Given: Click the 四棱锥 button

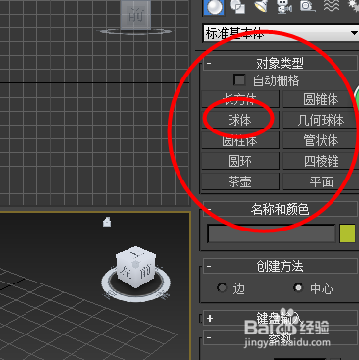Looking at the screenshot, I should point(321,161).
